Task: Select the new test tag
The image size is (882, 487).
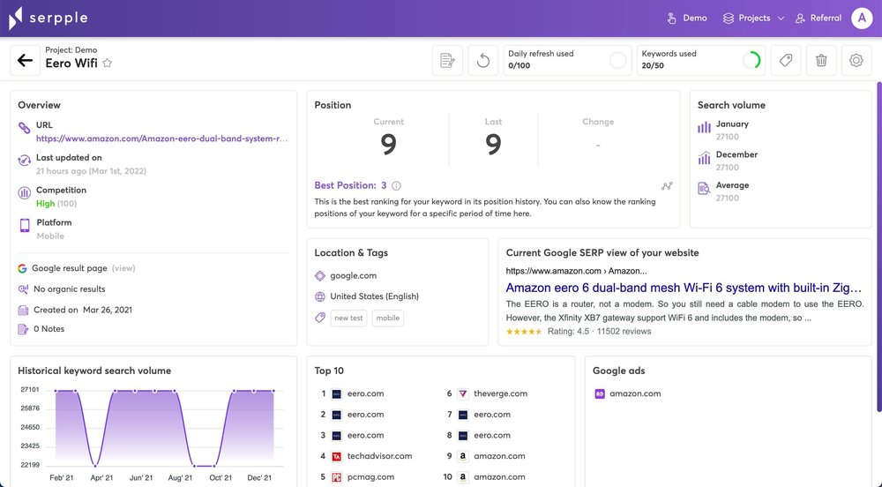Action: click(348, 318)
